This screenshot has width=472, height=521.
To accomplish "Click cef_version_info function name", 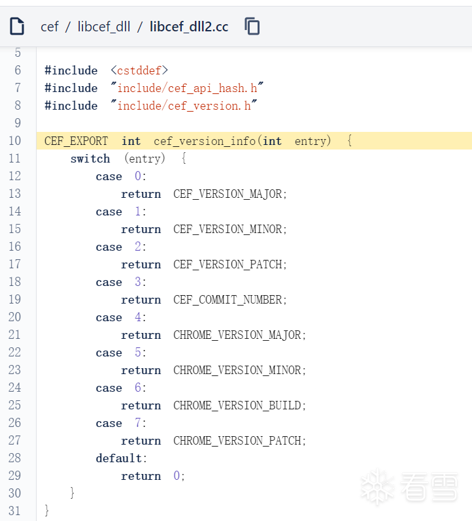I will pyautogui.click(x=205, y=141).
